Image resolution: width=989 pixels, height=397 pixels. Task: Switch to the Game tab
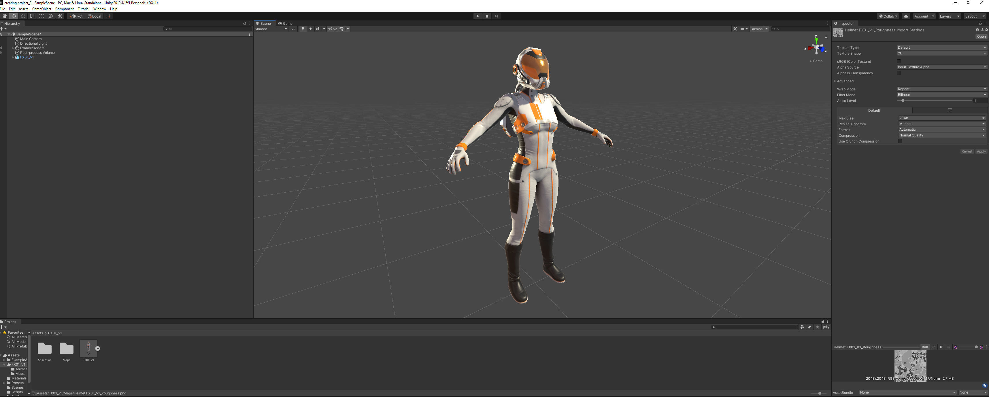pos(286,23)
